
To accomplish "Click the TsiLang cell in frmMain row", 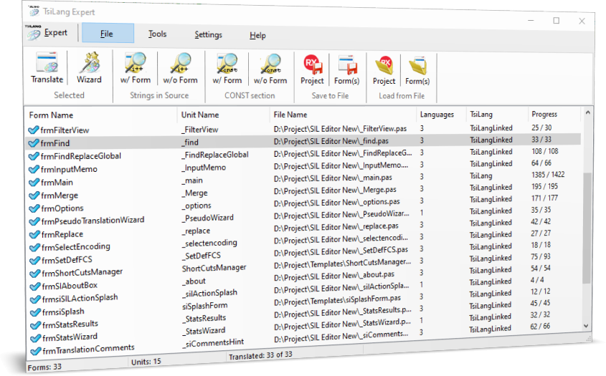I will [x=480, y=175].
